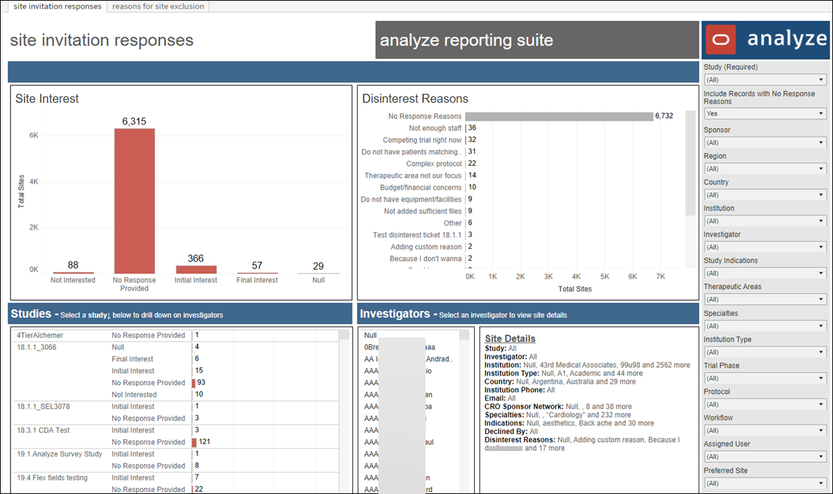
Task: Open the Preferred Site dropdown
Action: (x=765, y=483)
